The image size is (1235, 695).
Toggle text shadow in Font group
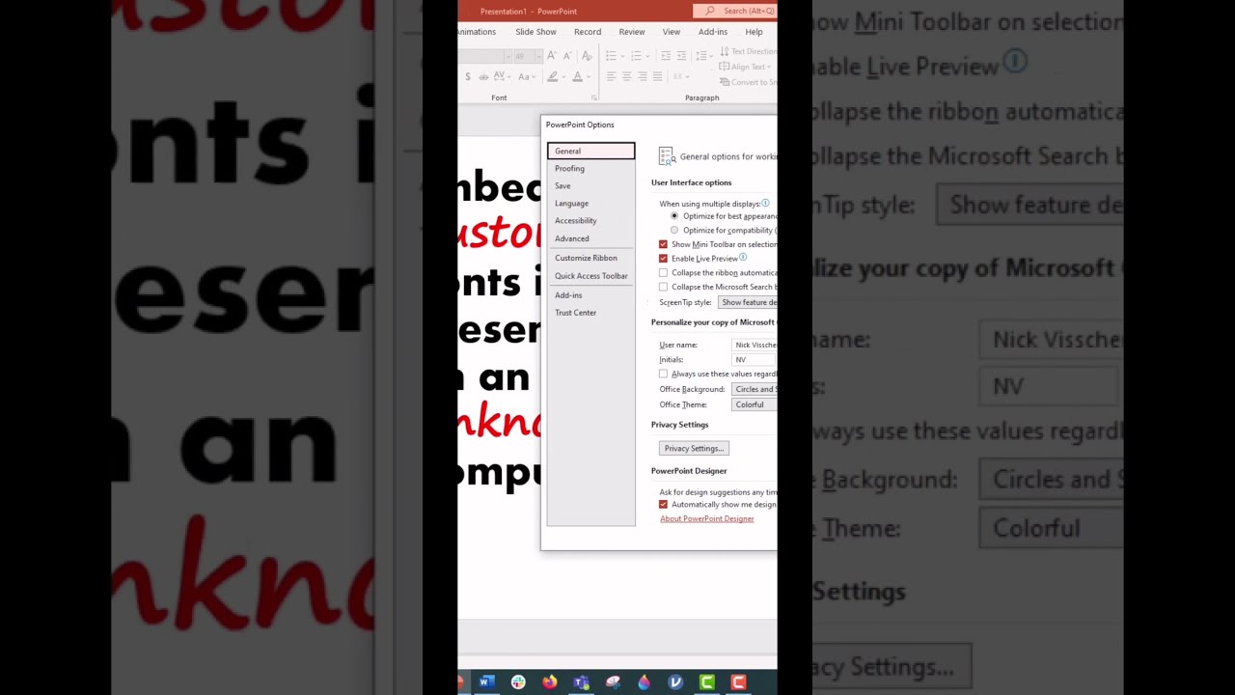(468, 76)
